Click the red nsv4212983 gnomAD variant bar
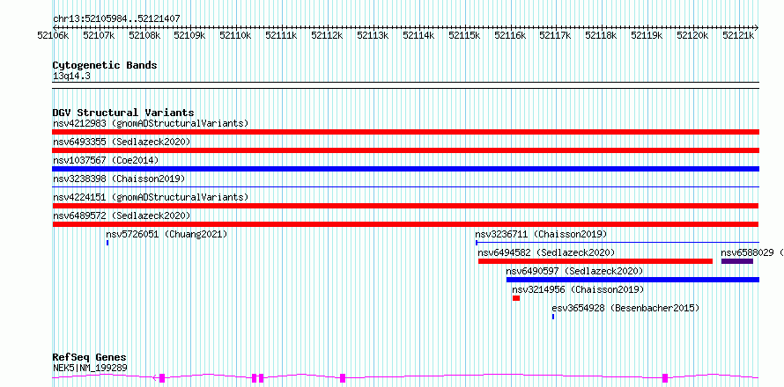Screen dimensions: 784x387 405,132
